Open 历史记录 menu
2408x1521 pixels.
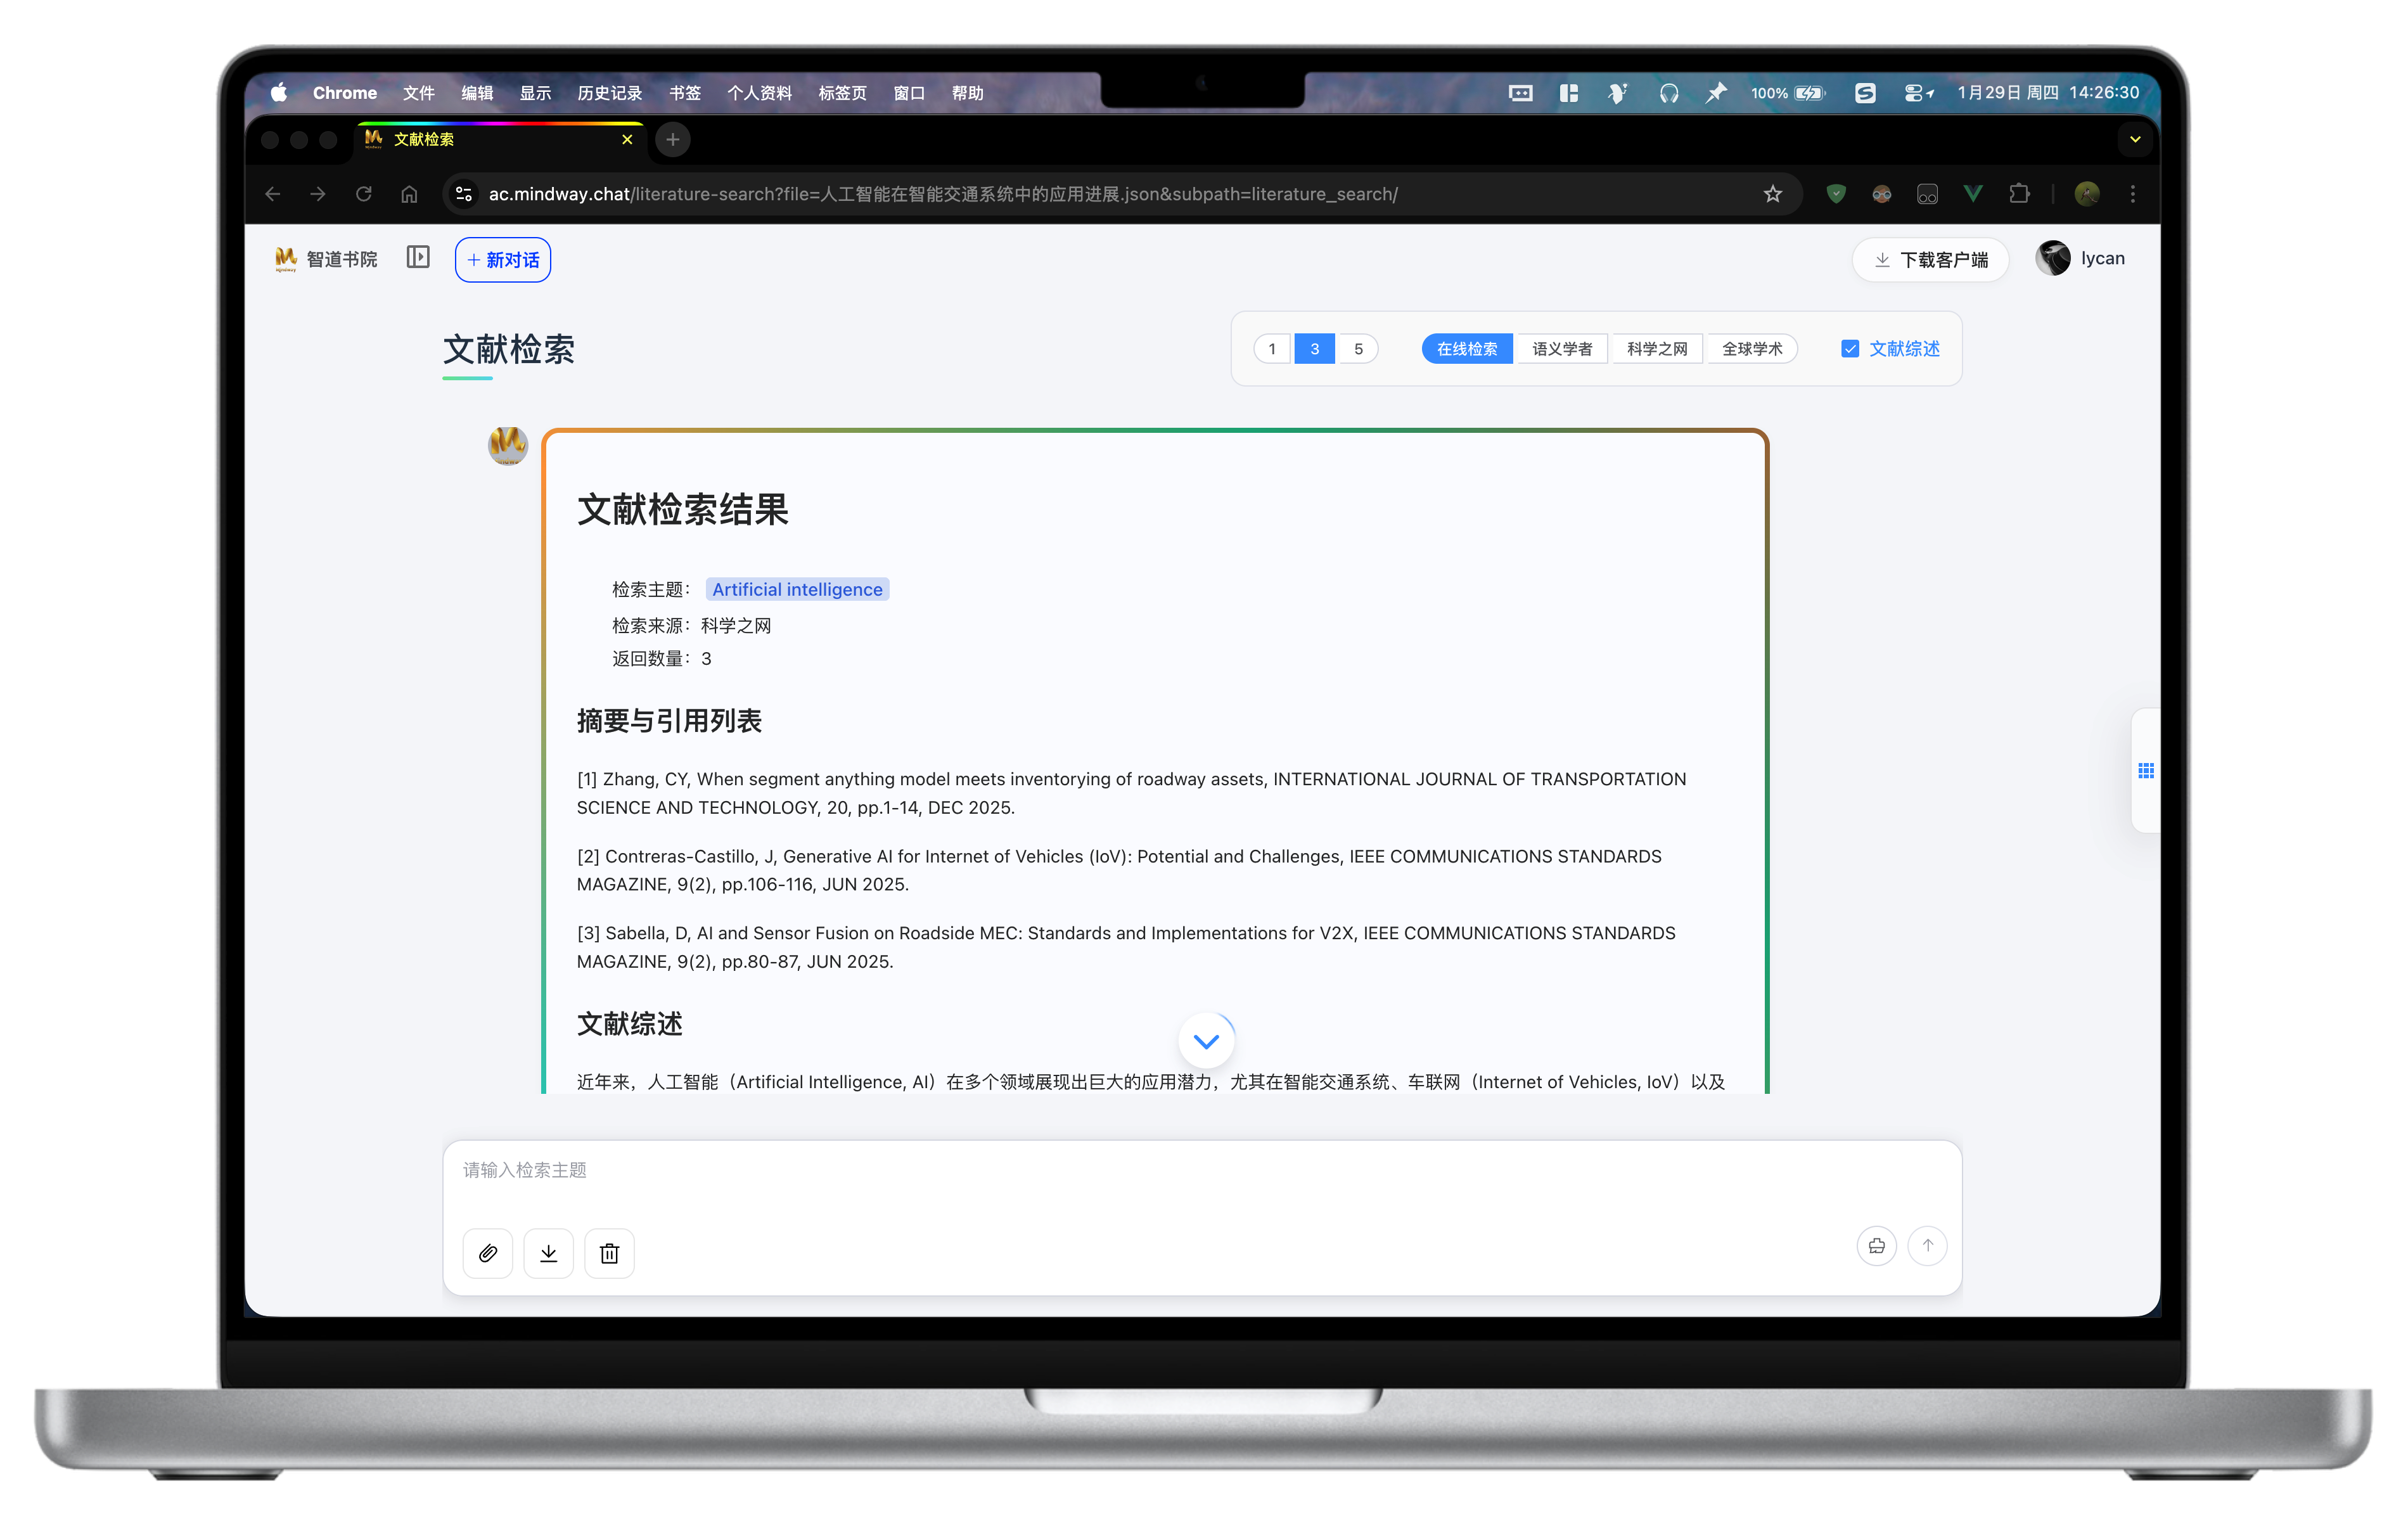pyautogui.click(x=610, y=93)
